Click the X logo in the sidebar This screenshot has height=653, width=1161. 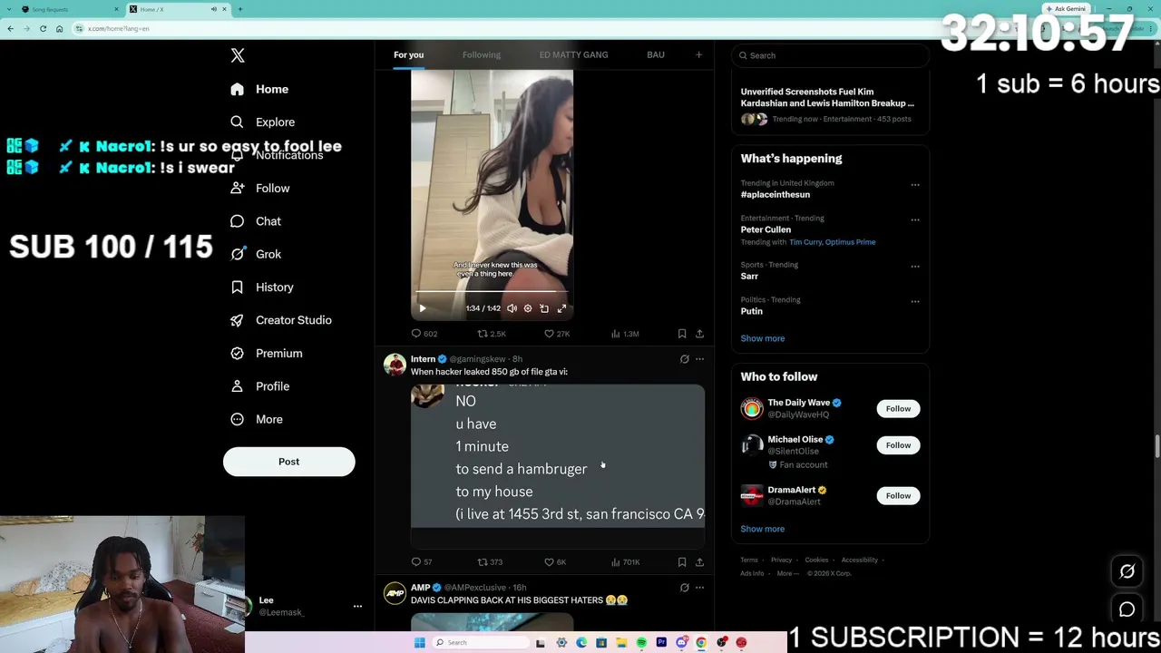[238, 55]
